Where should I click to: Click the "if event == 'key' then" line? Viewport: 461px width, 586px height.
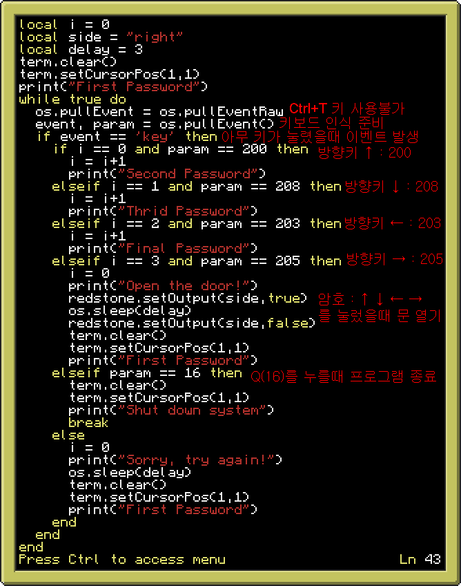coord(127,137)
